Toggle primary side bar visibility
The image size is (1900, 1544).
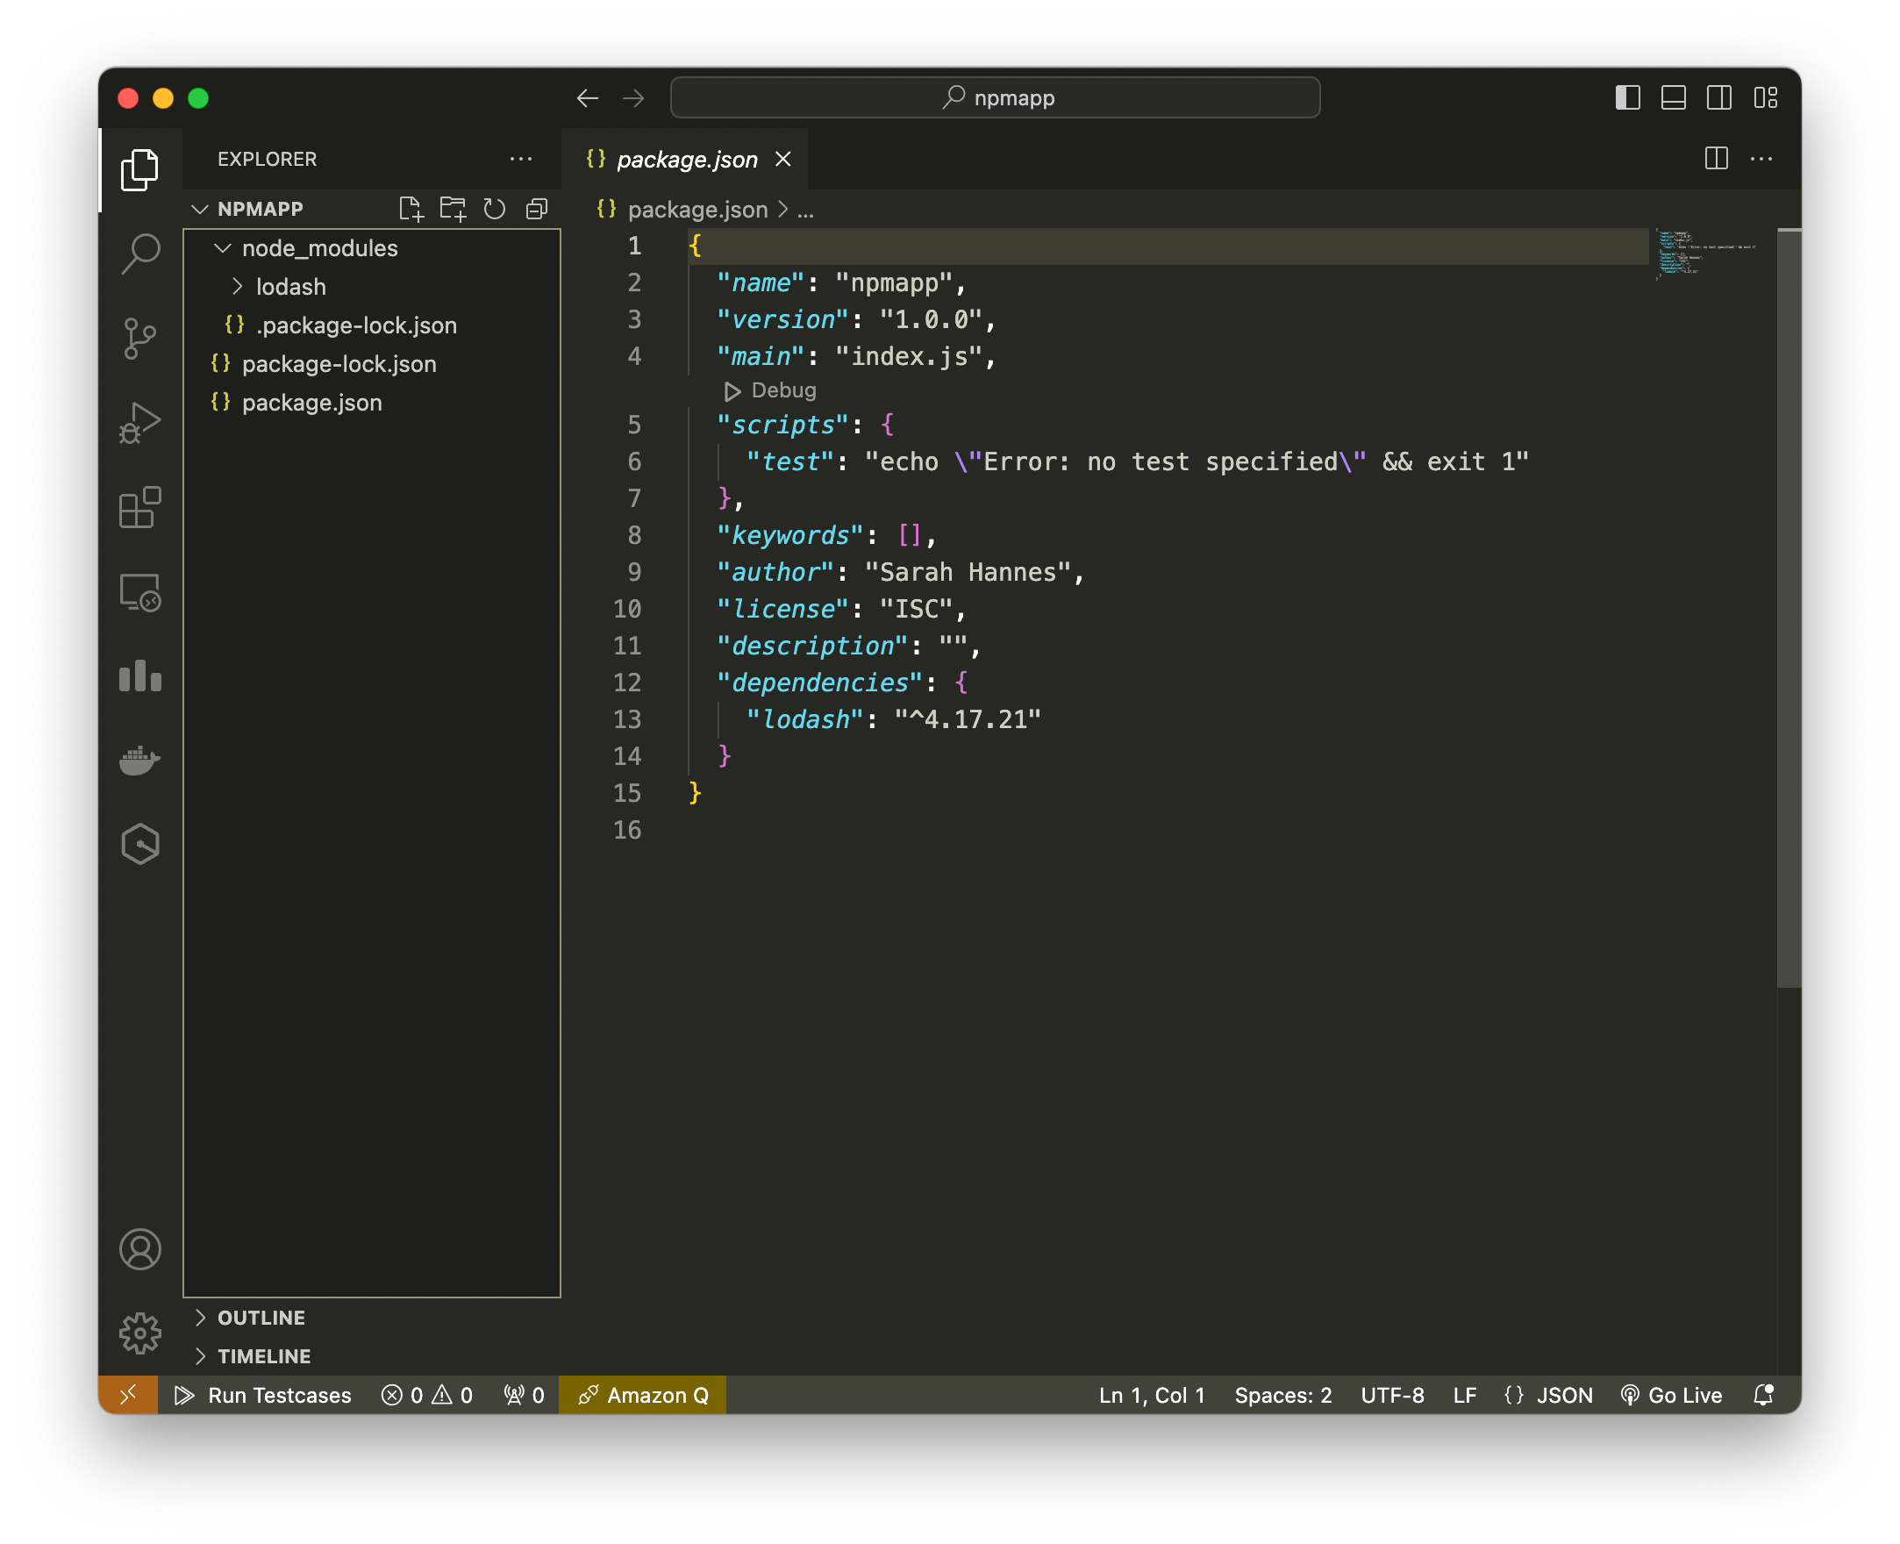tap(1628, 98)
